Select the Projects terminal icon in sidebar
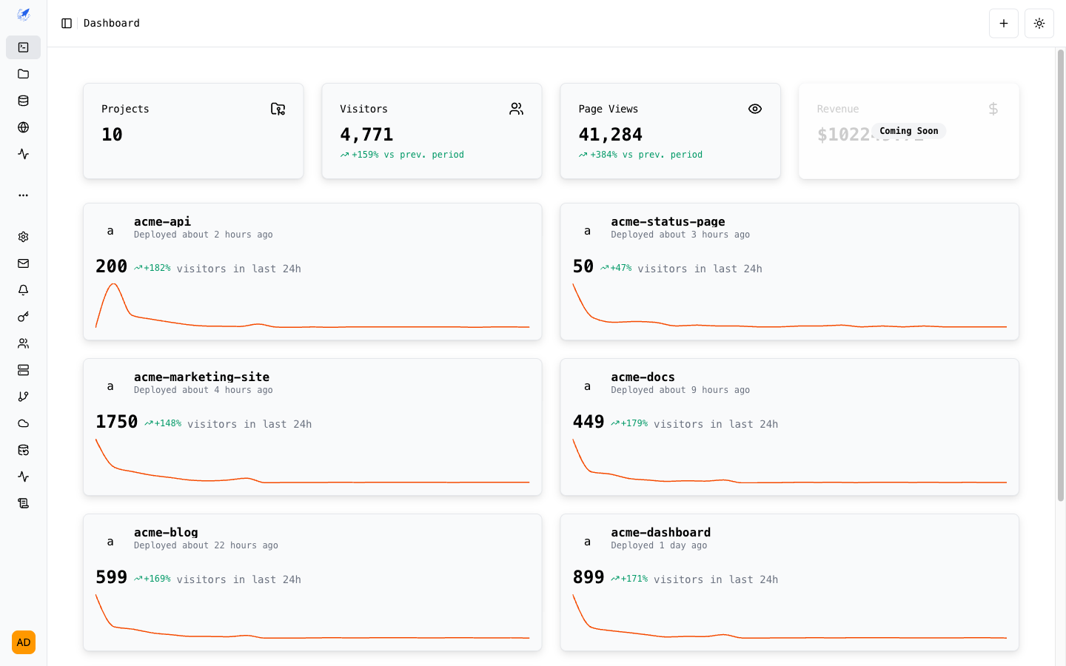 coord(23,47)
